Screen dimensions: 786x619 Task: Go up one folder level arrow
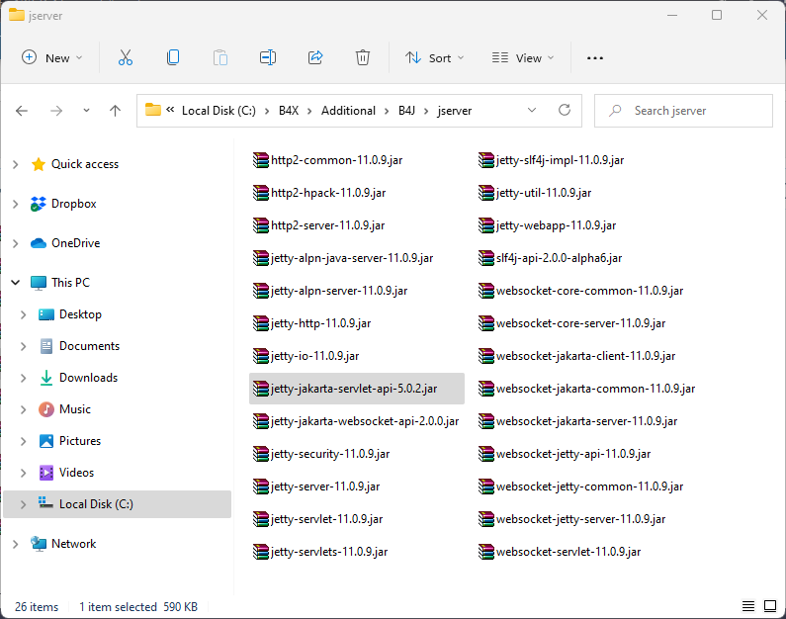tap(116, 111)
